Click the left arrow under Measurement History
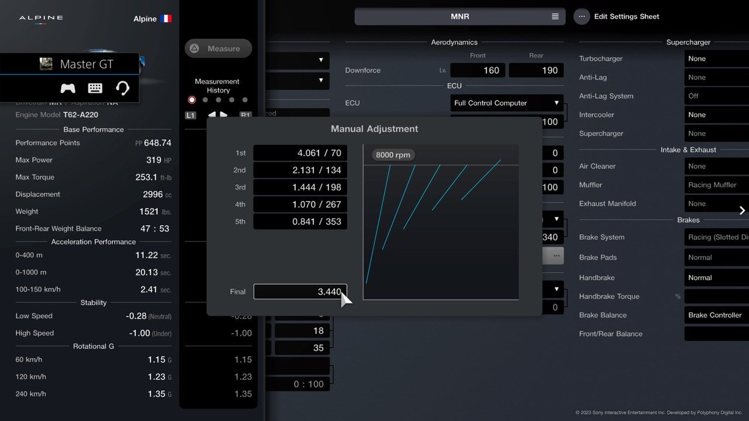 click(x=212, y=115)
